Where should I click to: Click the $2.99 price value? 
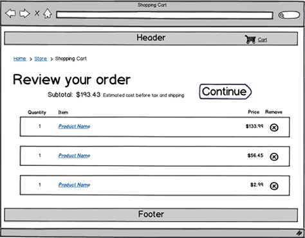click(x=257, y=185)
